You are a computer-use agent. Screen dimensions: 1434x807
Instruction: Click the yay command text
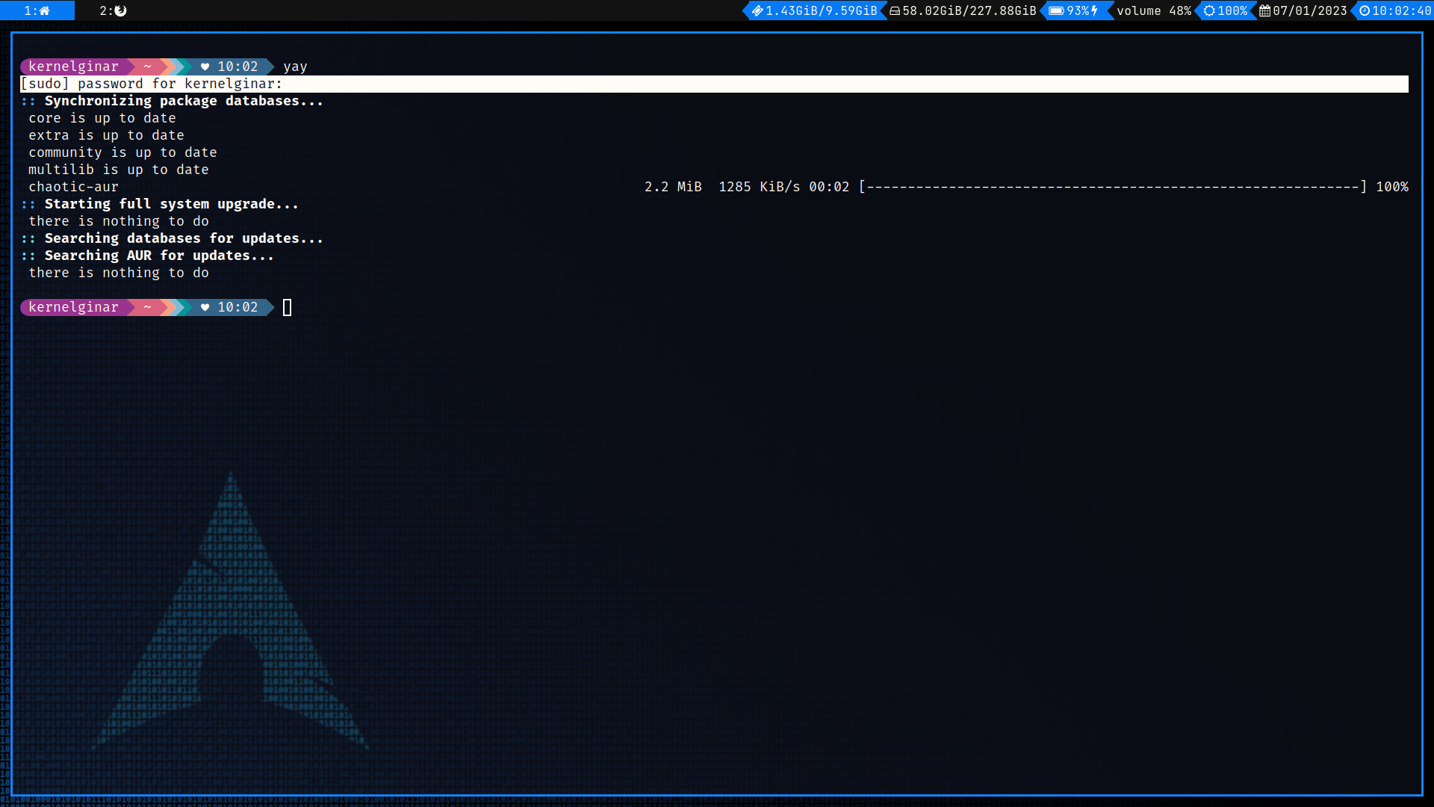295,67
